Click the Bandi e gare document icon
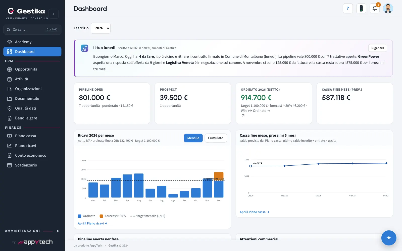The width and height of the screenshot is (402, 251). (10, 118)
